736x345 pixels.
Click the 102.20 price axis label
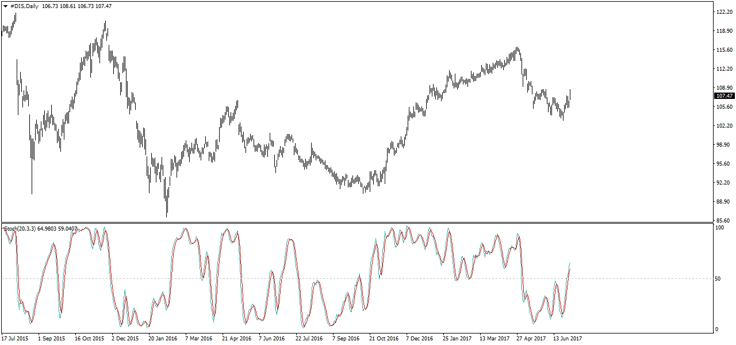[723, 126]
